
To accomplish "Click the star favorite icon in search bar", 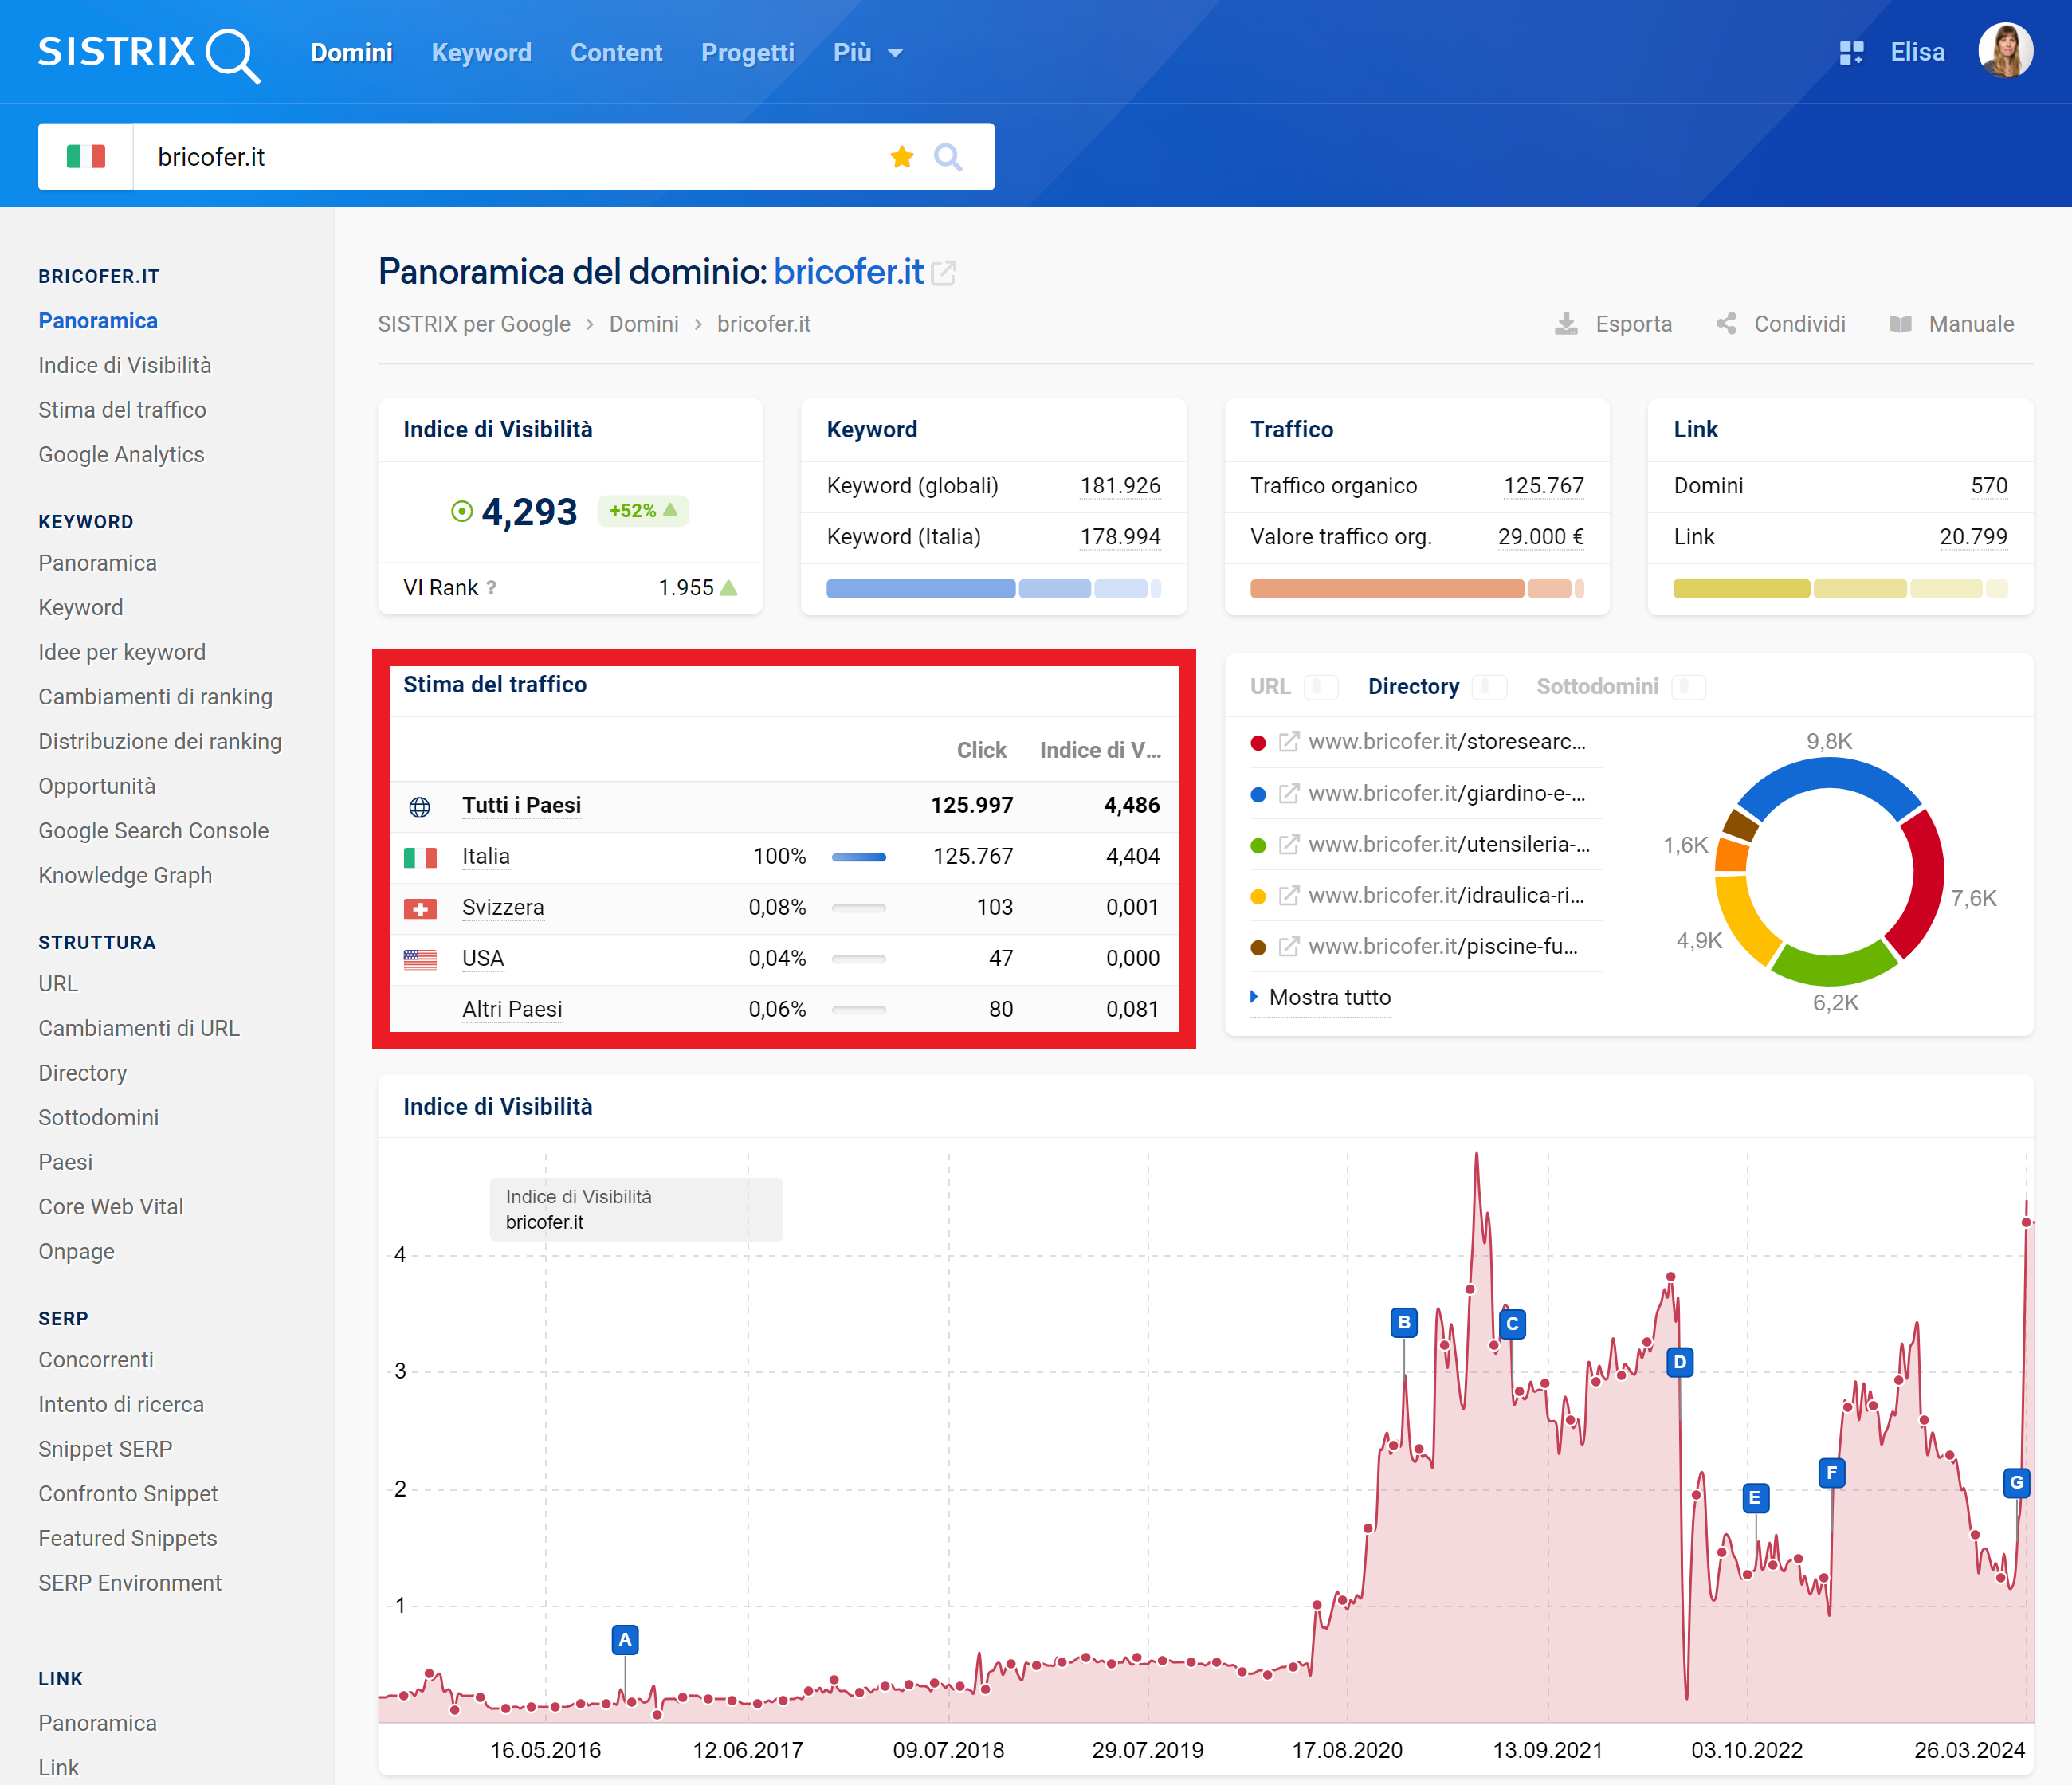I will click(x=902, y=157).
